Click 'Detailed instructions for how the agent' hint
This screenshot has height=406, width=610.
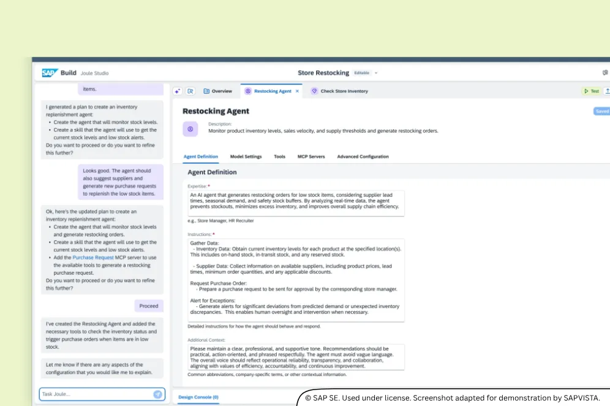pyautogui.click(x=254, y=327)
